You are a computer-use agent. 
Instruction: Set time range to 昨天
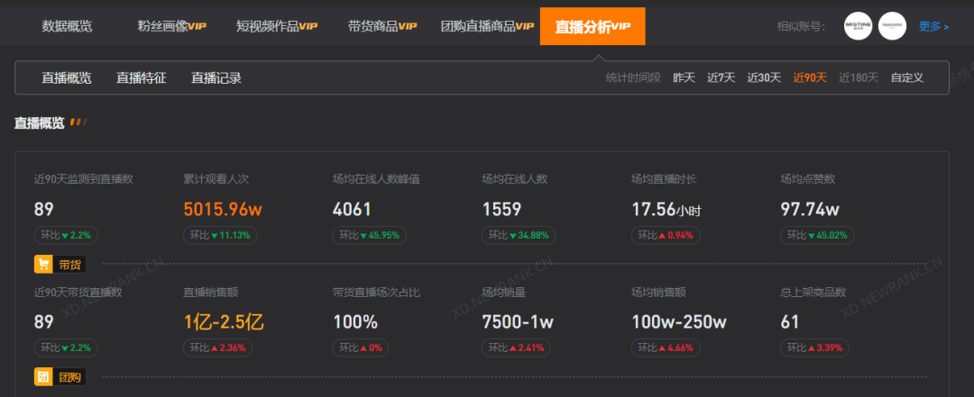click(x=684, y=78)
